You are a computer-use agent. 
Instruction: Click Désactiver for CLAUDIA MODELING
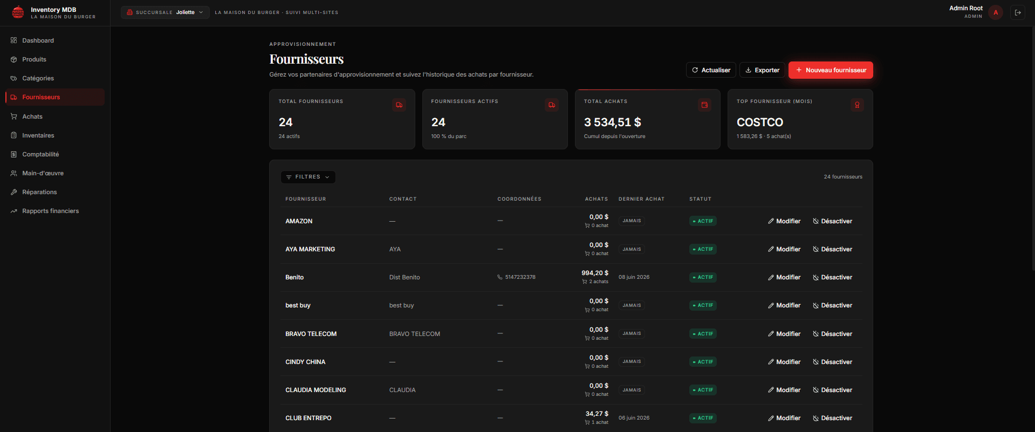[x=833, y=390]
